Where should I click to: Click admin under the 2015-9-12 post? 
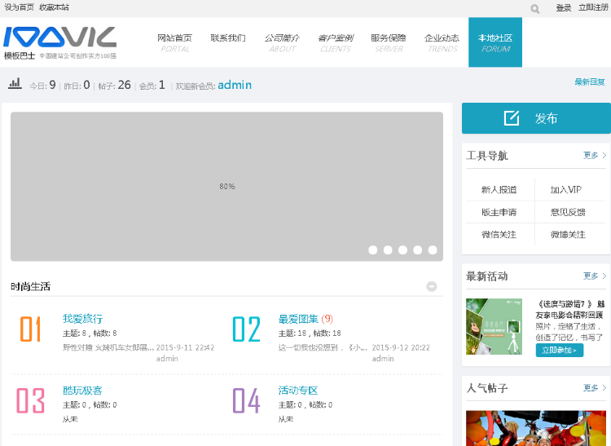click(383, 358)
